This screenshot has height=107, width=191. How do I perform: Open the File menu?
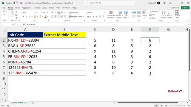point(4,8)
